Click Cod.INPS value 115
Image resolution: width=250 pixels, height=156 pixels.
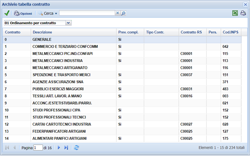point(225,54)
